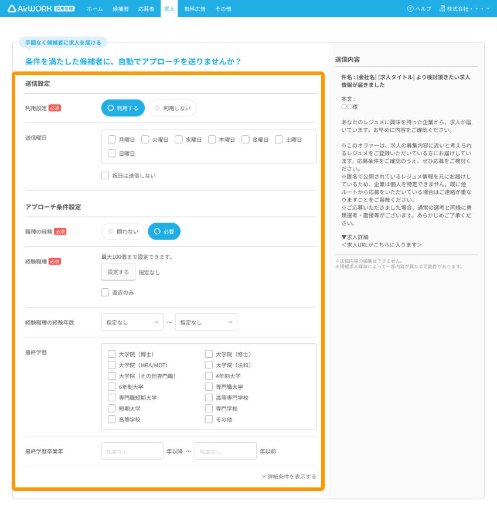
Task: Select the 利用する radio option
Action: tap(123, 108)
